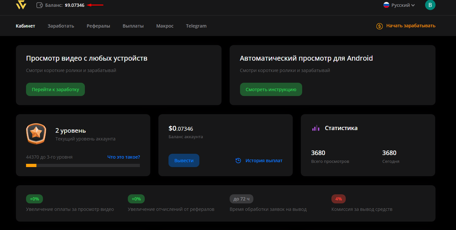
Task: Click the level progress bar to 3rd level
Action: pos(83,165)
